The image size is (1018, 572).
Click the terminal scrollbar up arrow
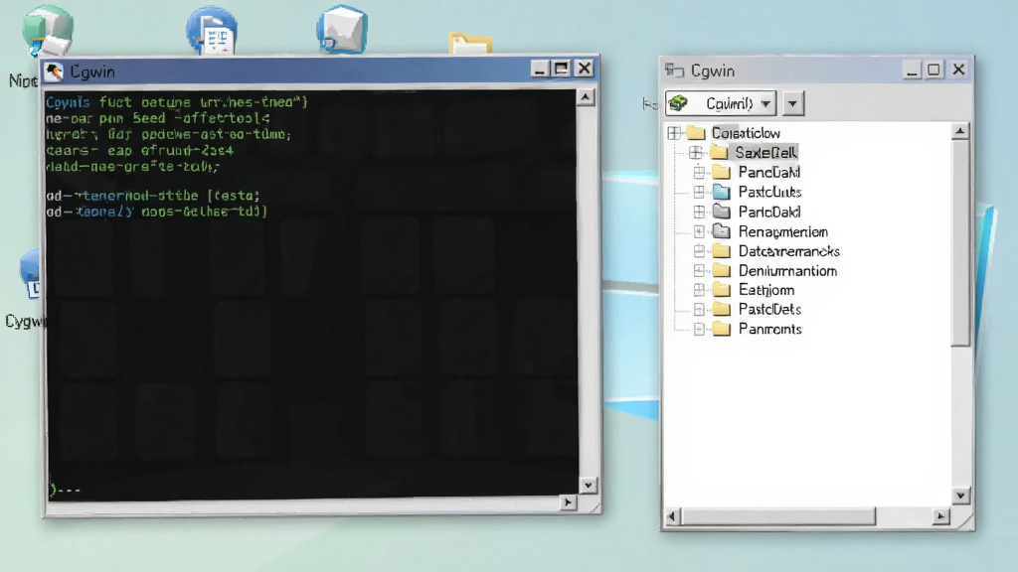[x=586, y=98]
